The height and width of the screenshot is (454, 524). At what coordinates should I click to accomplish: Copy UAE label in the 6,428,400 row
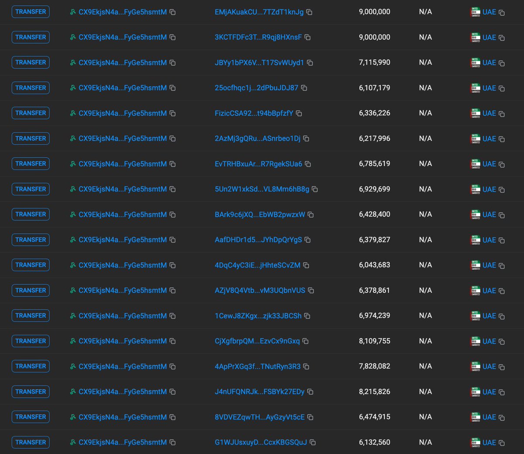502,215
